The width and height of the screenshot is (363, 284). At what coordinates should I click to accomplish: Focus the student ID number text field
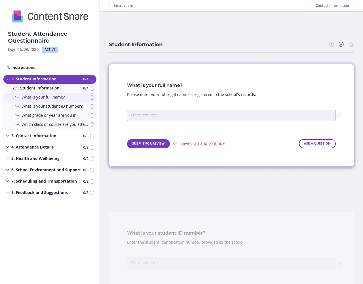pos(231,263)
